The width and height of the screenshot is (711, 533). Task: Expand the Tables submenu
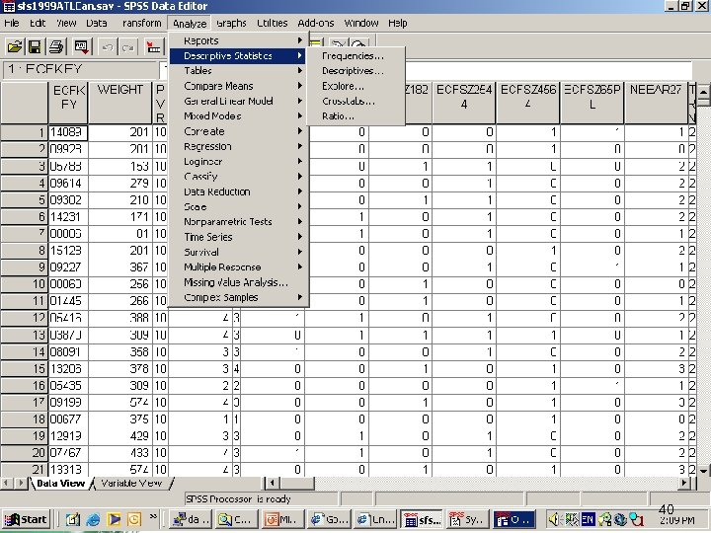(239, 71)
